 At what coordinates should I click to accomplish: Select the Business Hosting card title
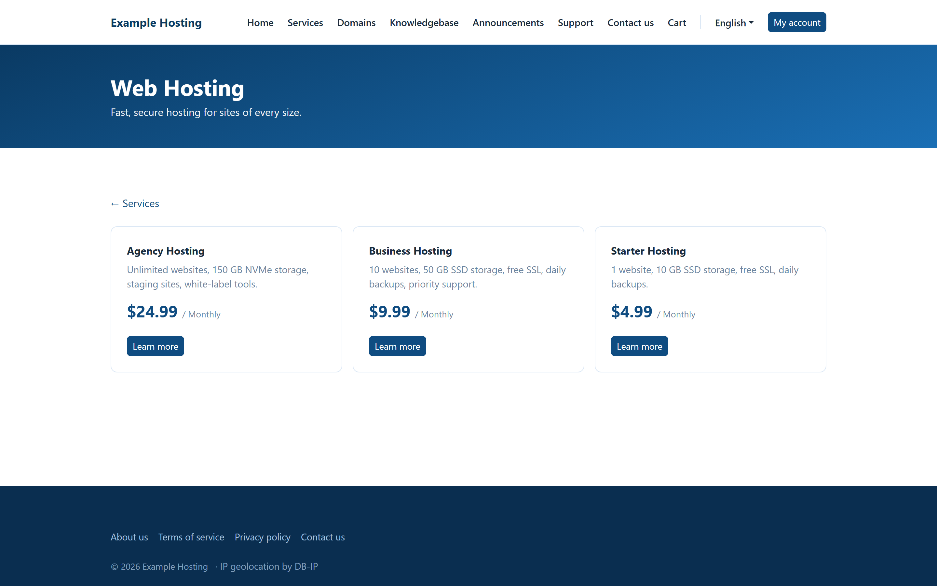coord(410,251)
